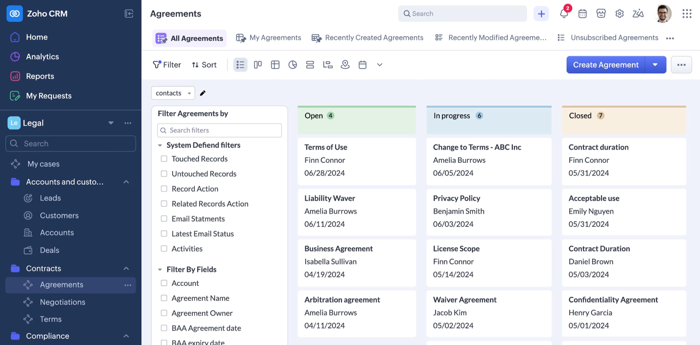The width and height of the screenshot is (700, 345).
Task: Open the user profile avatar
Action: click(663, 14)
